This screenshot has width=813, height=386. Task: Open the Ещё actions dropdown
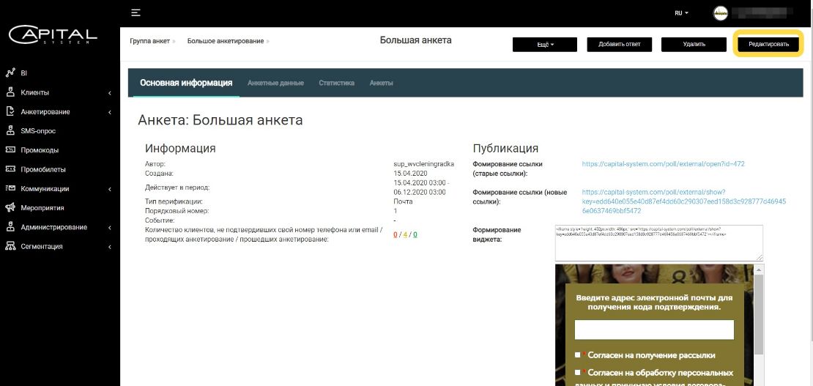545,45
